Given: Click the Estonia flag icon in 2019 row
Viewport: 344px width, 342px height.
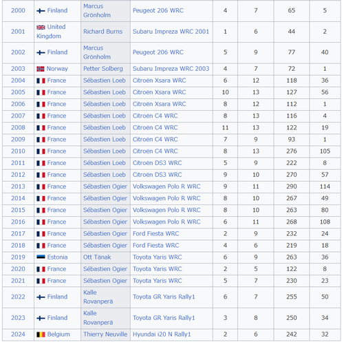Looking at the screenshot, I should 41,257.
